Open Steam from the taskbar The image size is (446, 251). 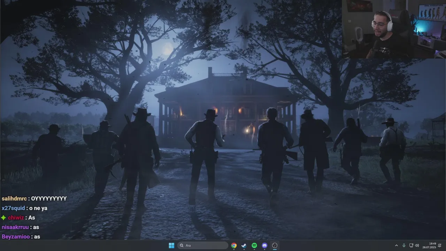(x=244, y=245)
